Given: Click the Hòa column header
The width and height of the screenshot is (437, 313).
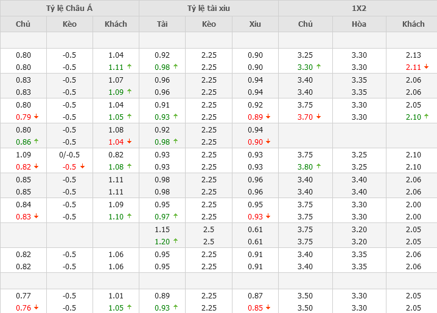Looking at the screenshot, I should (x=359, y=24).
